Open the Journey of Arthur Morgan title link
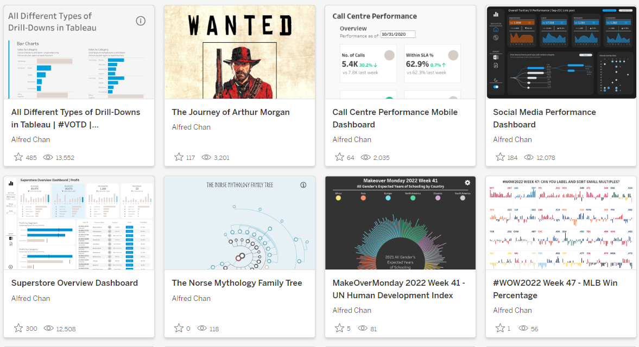639x347 pixels. click(x=231, y=112)
